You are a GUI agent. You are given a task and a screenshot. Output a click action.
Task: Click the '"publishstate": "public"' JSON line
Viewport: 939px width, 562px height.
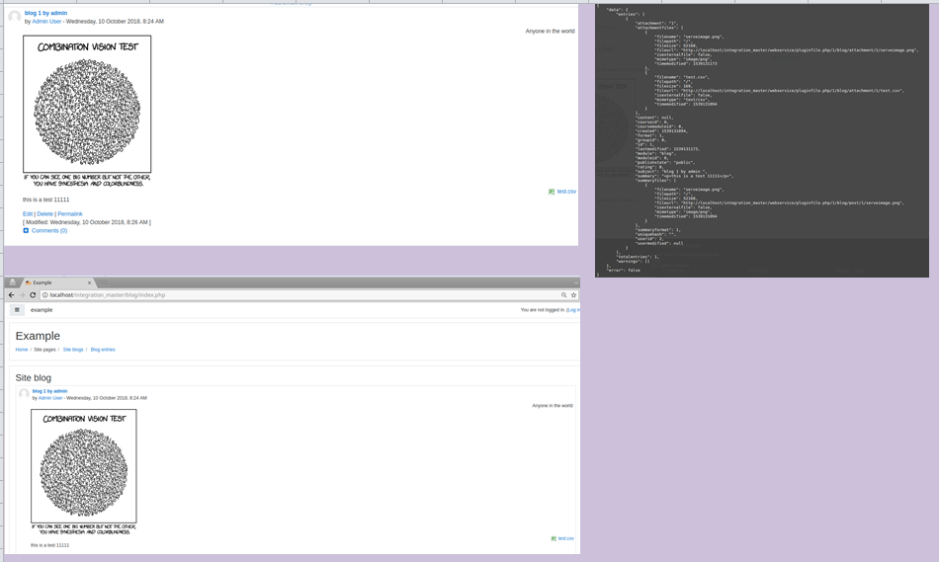(x=665, y=163)
